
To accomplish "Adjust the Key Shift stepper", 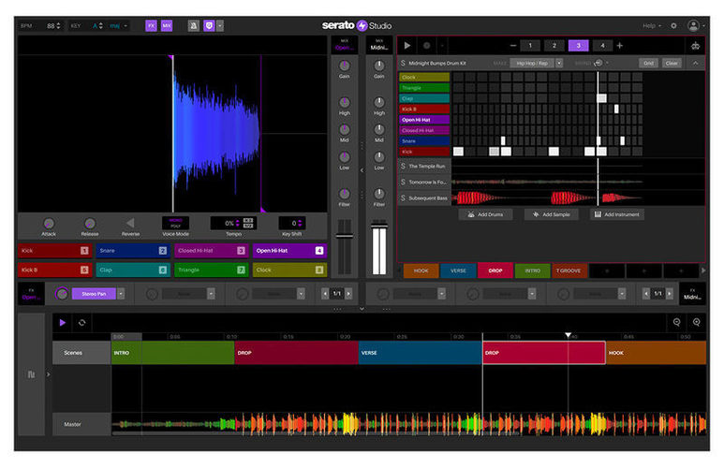I will (x=300, y=224).
